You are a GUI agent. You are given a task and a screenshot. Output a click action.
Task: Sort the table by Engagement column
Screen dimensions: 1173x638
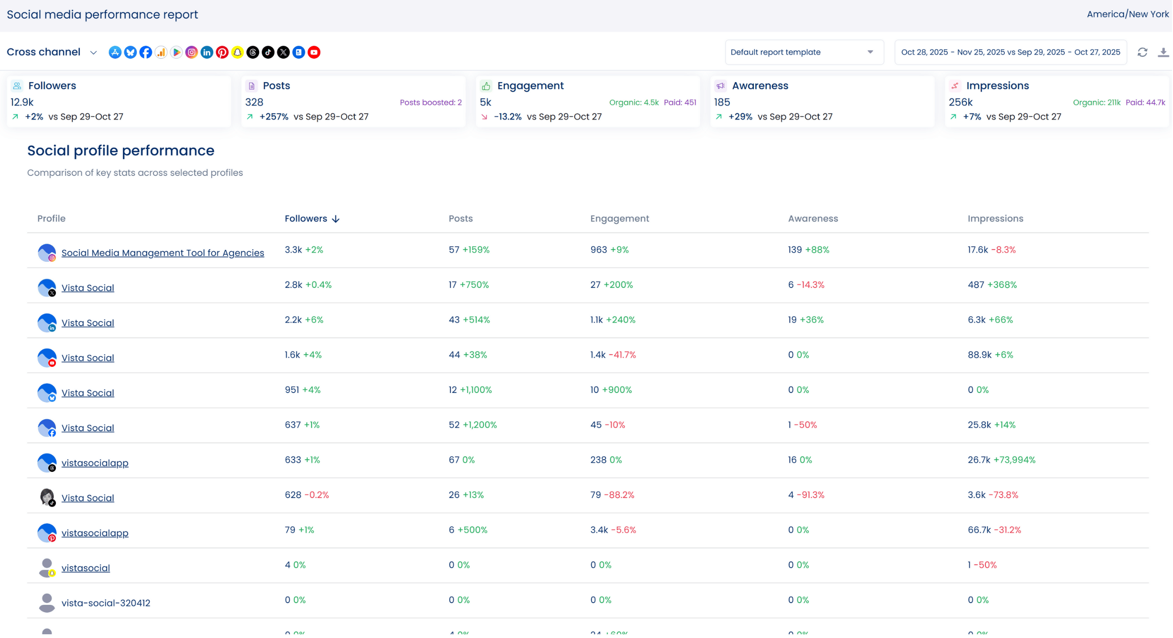[619, 219]
